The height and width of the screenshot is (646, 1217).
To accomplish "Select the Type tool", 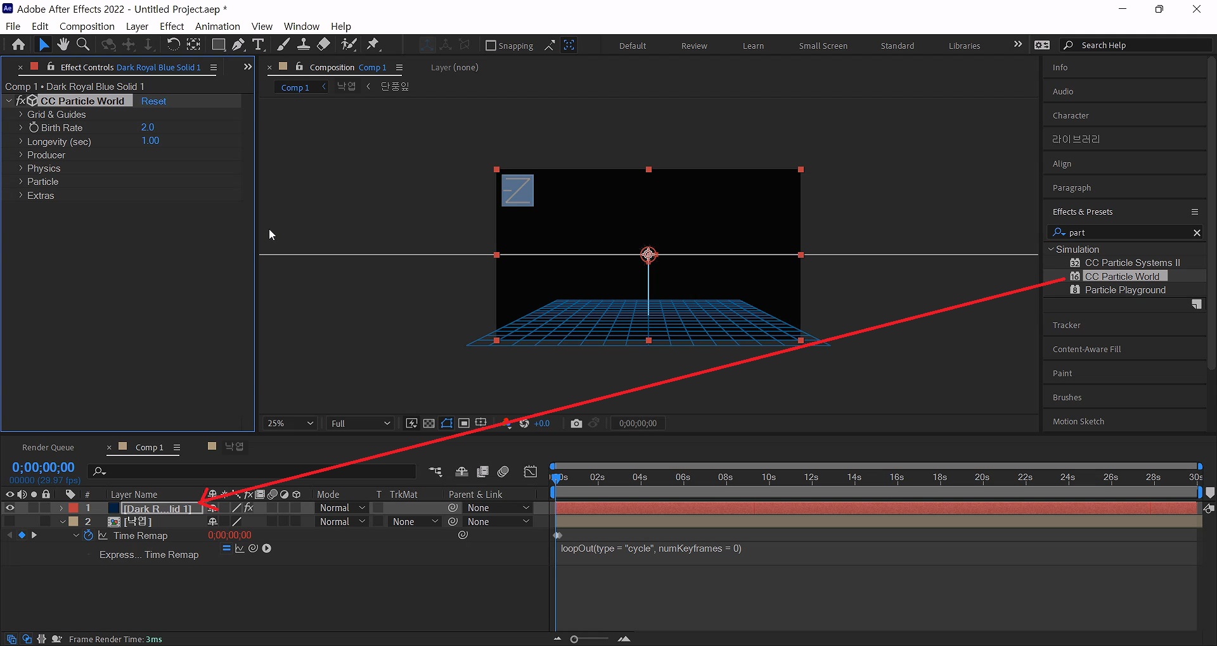I will pyautogui.click(x=258, y=44).
